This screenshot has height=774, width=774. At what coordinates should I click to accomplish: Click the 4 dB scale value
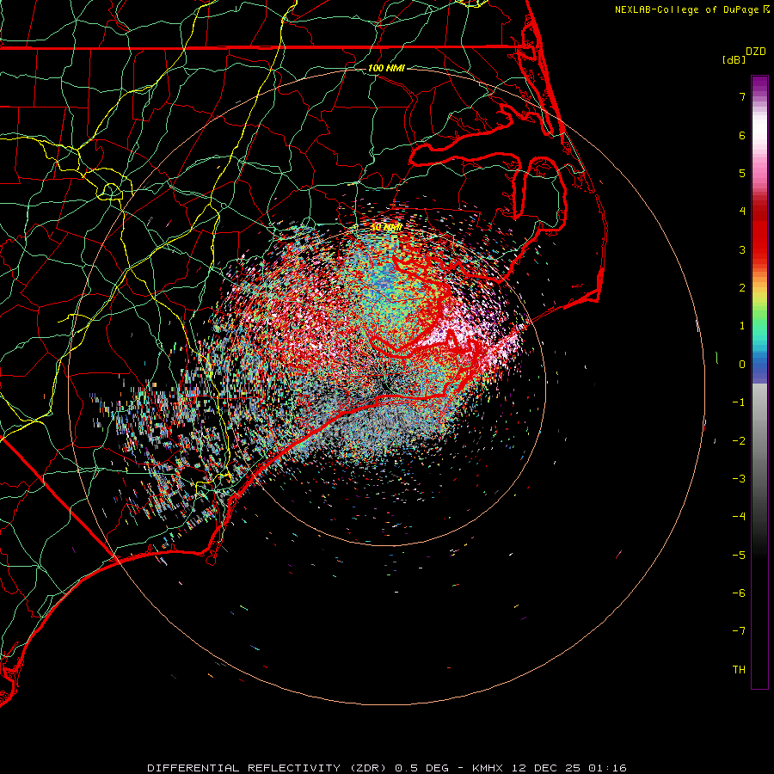coord(742,212)
